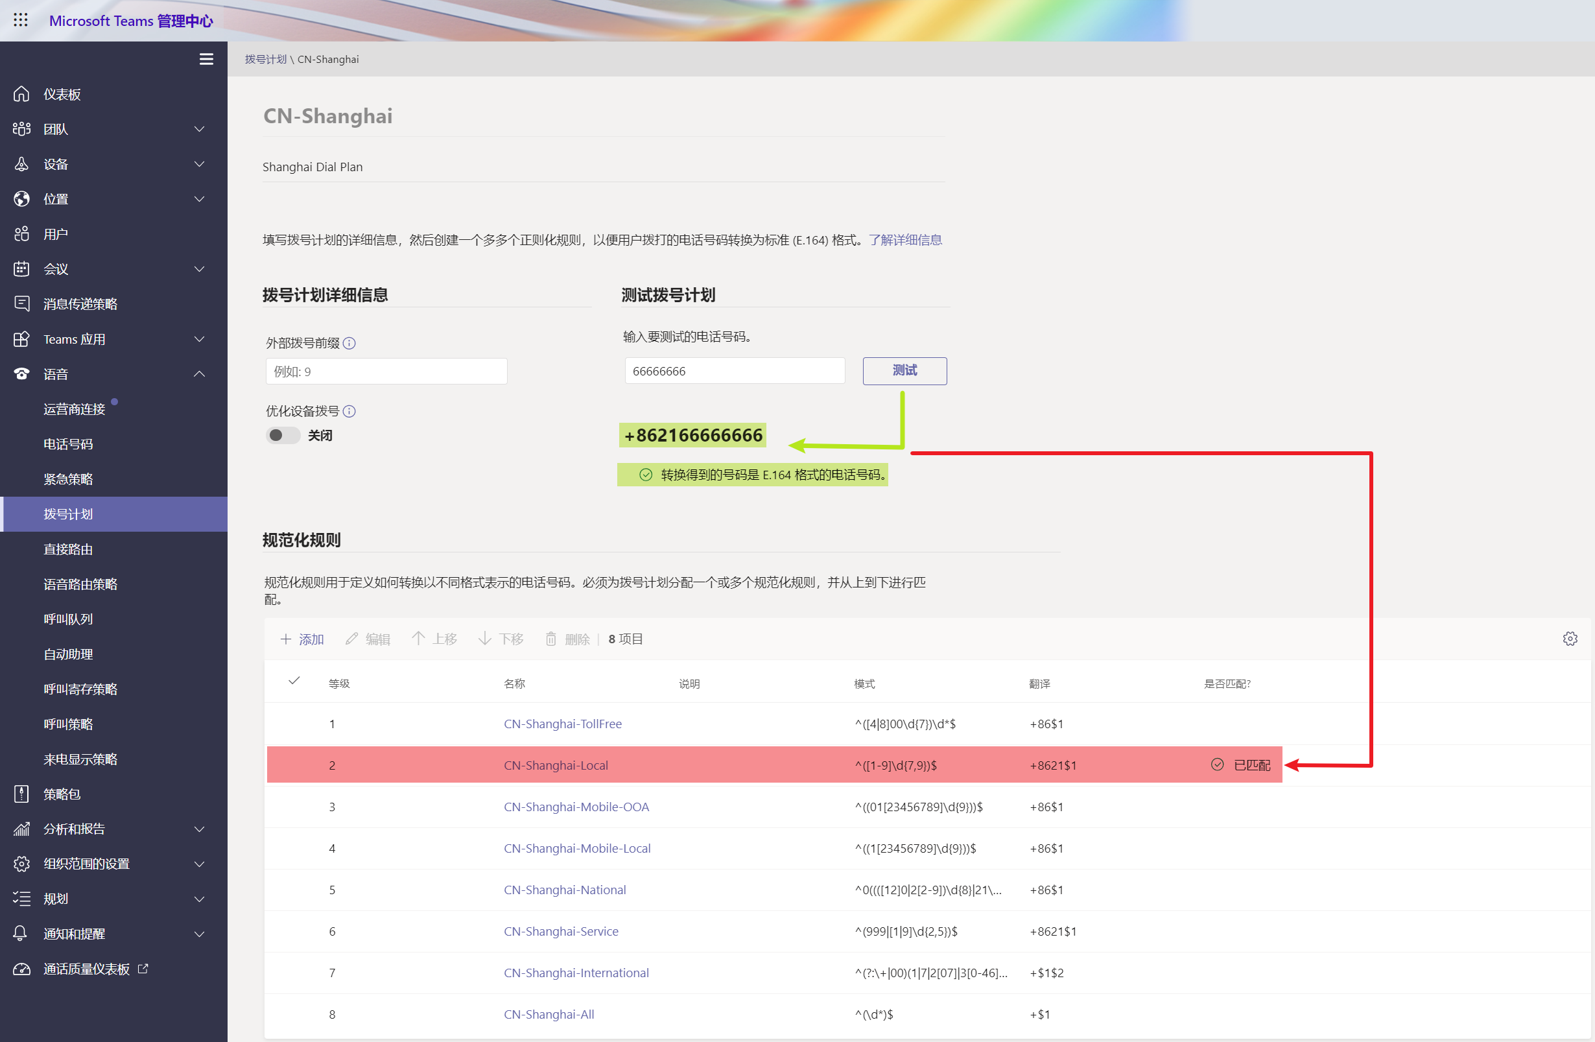This screenshot has width=1595, height=1042.
Task: Click the Planning checklist icon
Action: coord(21,898)
